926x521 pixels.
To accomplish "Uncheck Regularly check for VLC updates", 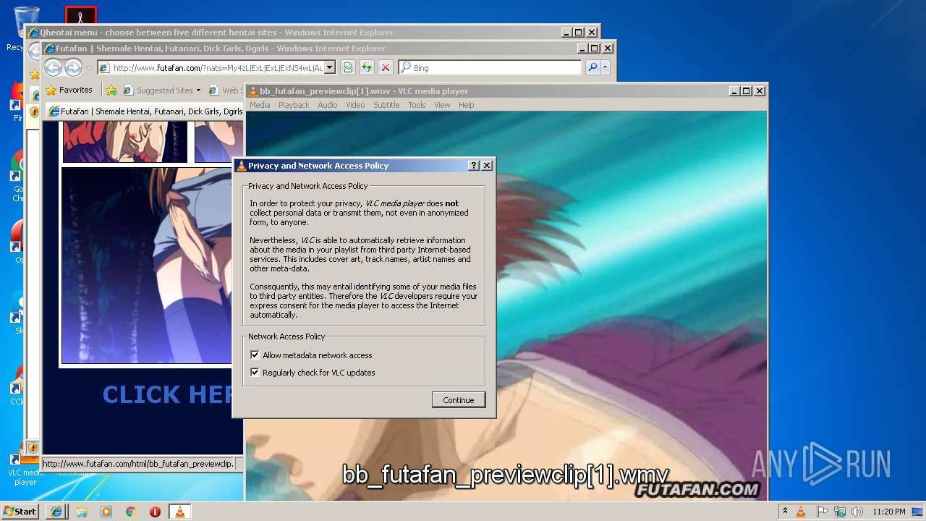I will (255, 373).
